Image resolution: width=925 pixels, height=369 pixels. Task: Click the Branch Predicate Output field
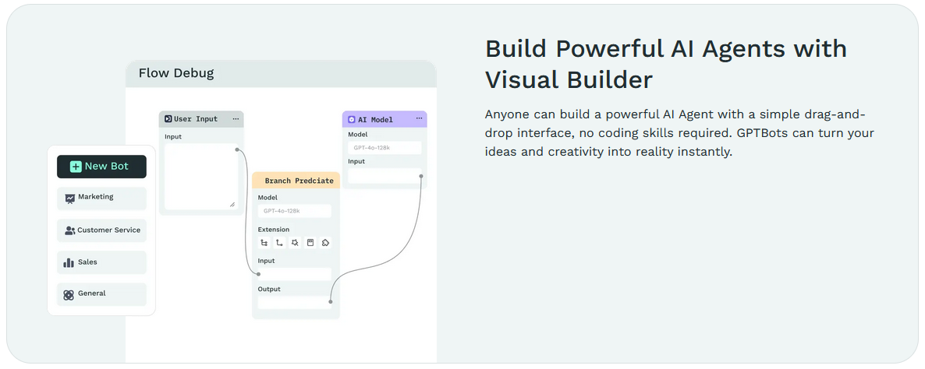click(294, 303)
